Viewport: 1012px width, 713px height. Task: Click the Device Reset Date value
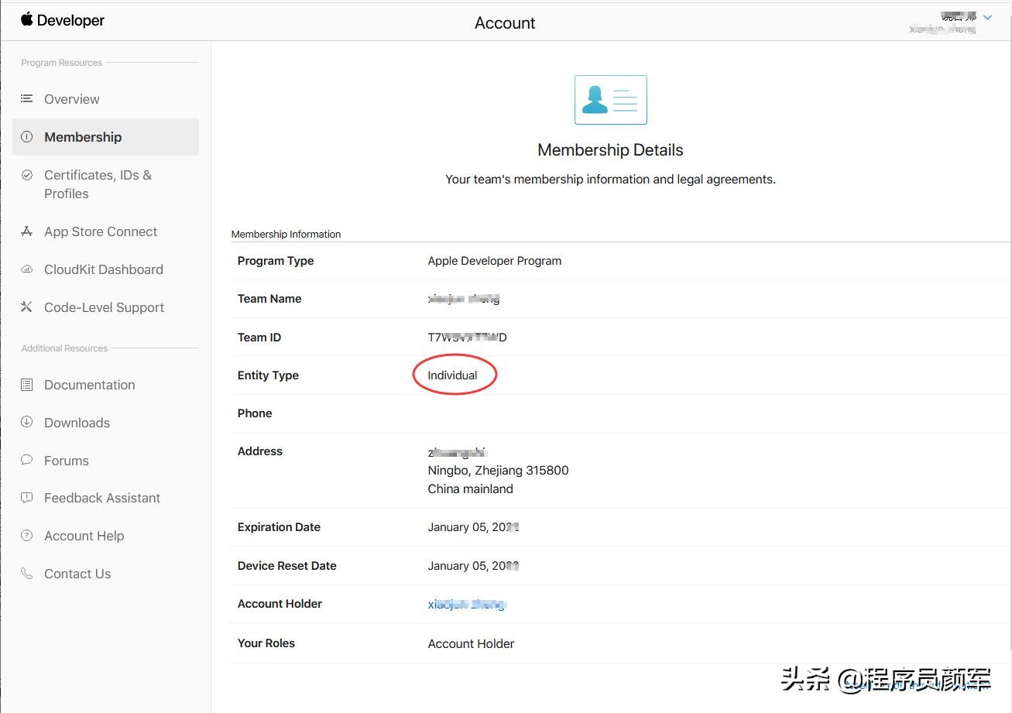point(473,566)
